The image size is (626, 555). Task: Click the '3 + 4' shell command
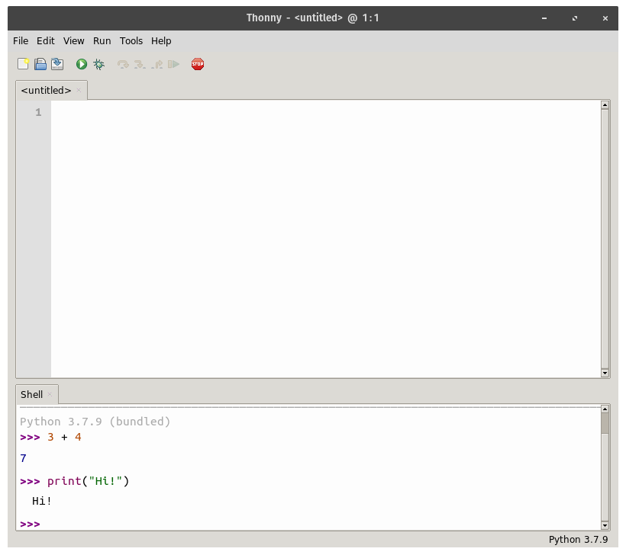point(64,438)
